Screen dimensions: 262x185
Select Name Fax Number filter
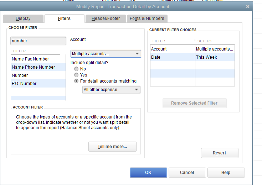30,59
